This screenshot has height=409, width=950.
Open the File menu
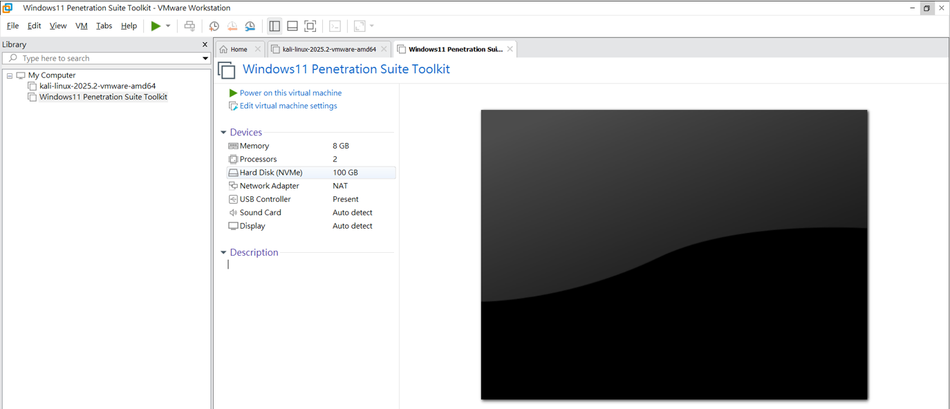(x=12, y=26)
